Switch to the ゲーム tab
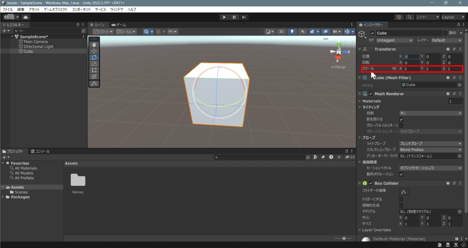The image size is (468, 248). pyautogui.click(x=119, y=25)
